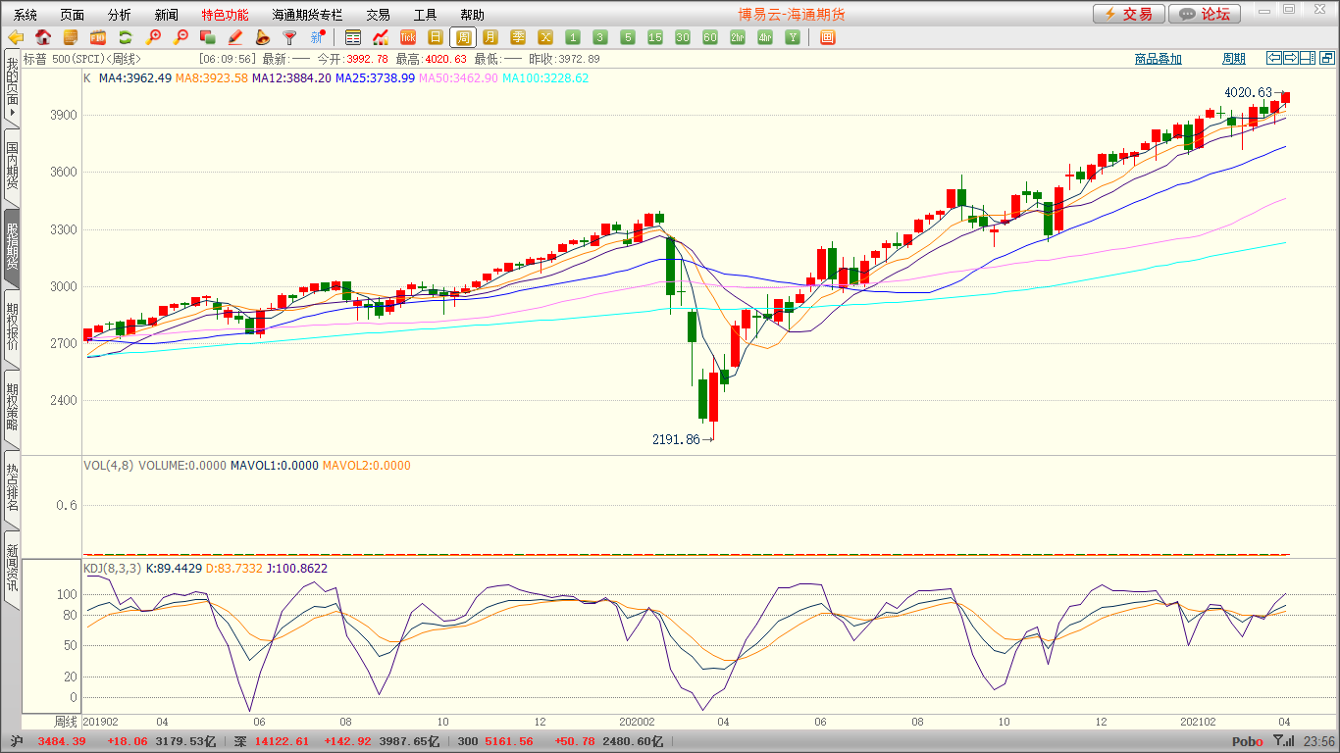This screenshot has width=1340, height=753.
Task: Click the right arrow chart navigation icon
Action: pos(1291,58)
